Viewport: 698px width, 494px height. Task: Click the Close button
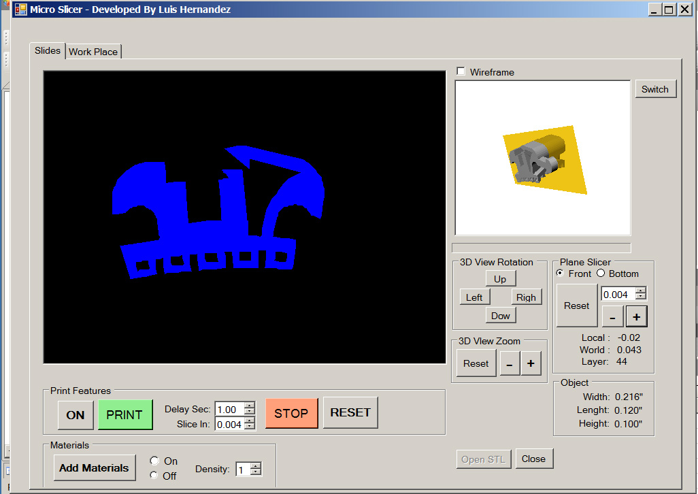click(534, 459)
